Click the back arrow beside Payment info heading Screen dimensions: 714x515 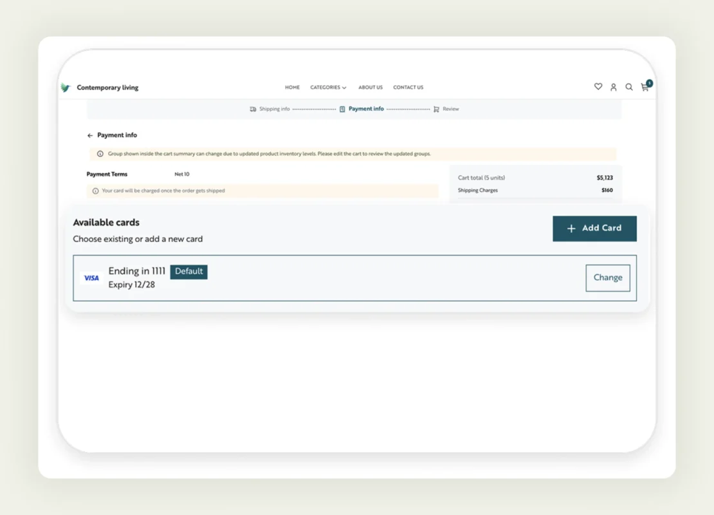[89, 135]
